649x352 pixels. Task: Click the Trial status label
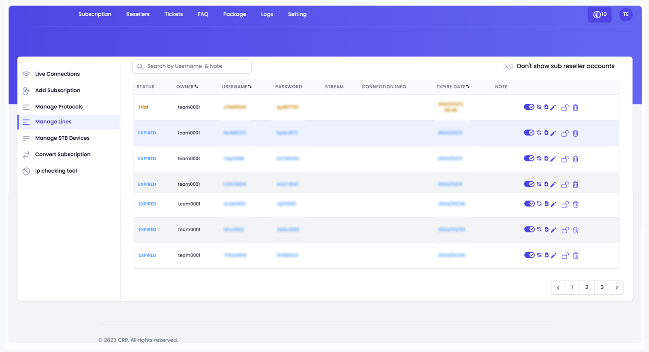143,107
